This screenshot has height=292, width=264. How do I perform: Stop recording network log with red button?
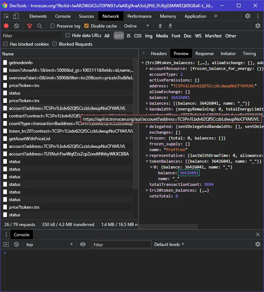6,26
